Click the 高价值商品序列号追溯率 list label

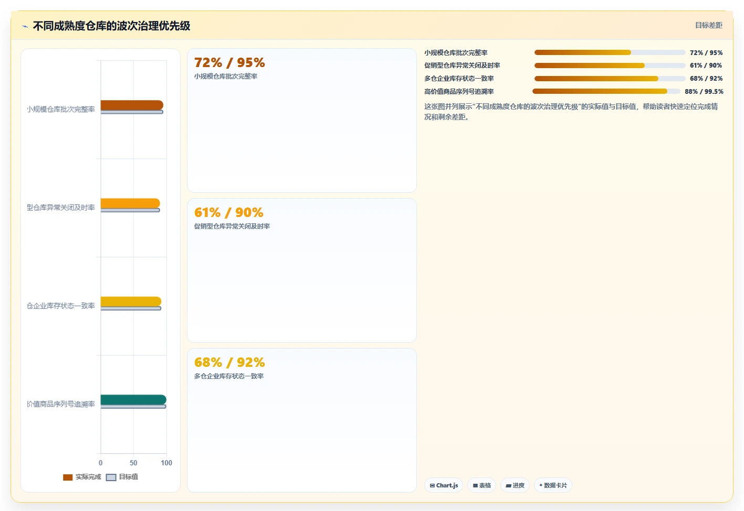click(459, 92)
